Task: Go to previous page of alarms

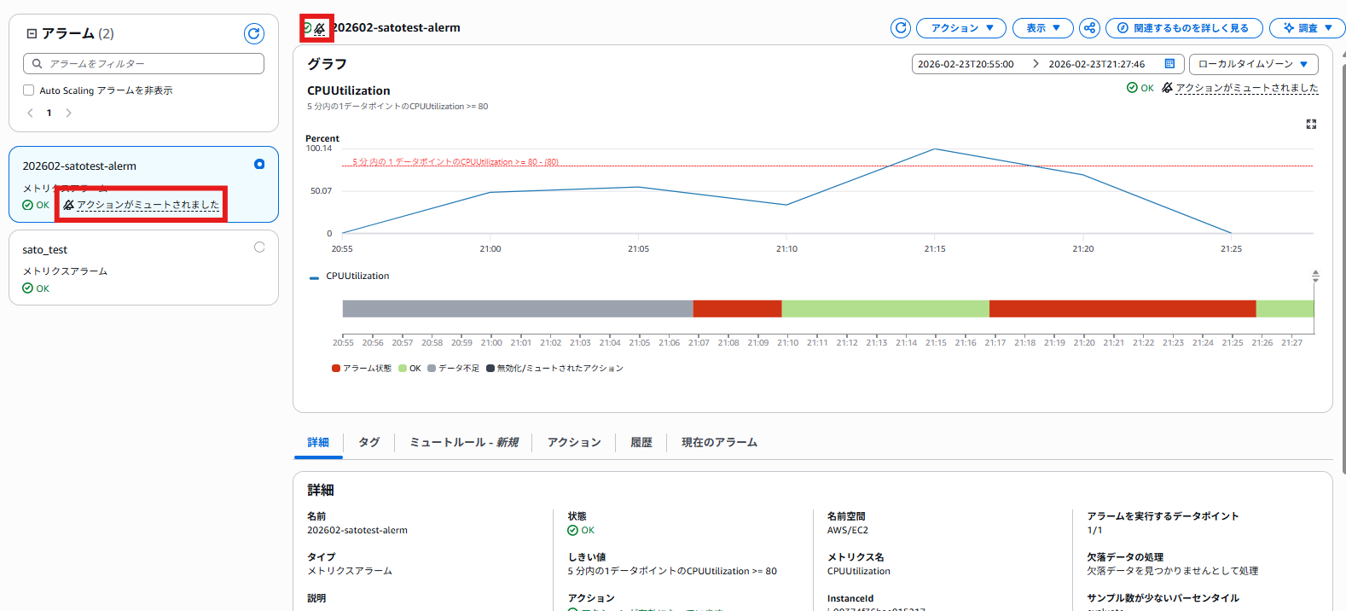Action: pos(30,113)
